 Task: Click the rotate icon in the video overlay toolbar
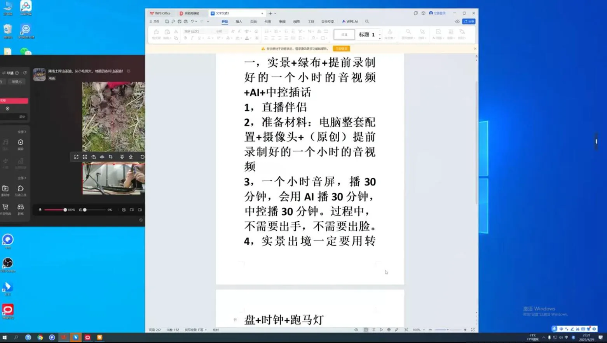pos(142,157)
